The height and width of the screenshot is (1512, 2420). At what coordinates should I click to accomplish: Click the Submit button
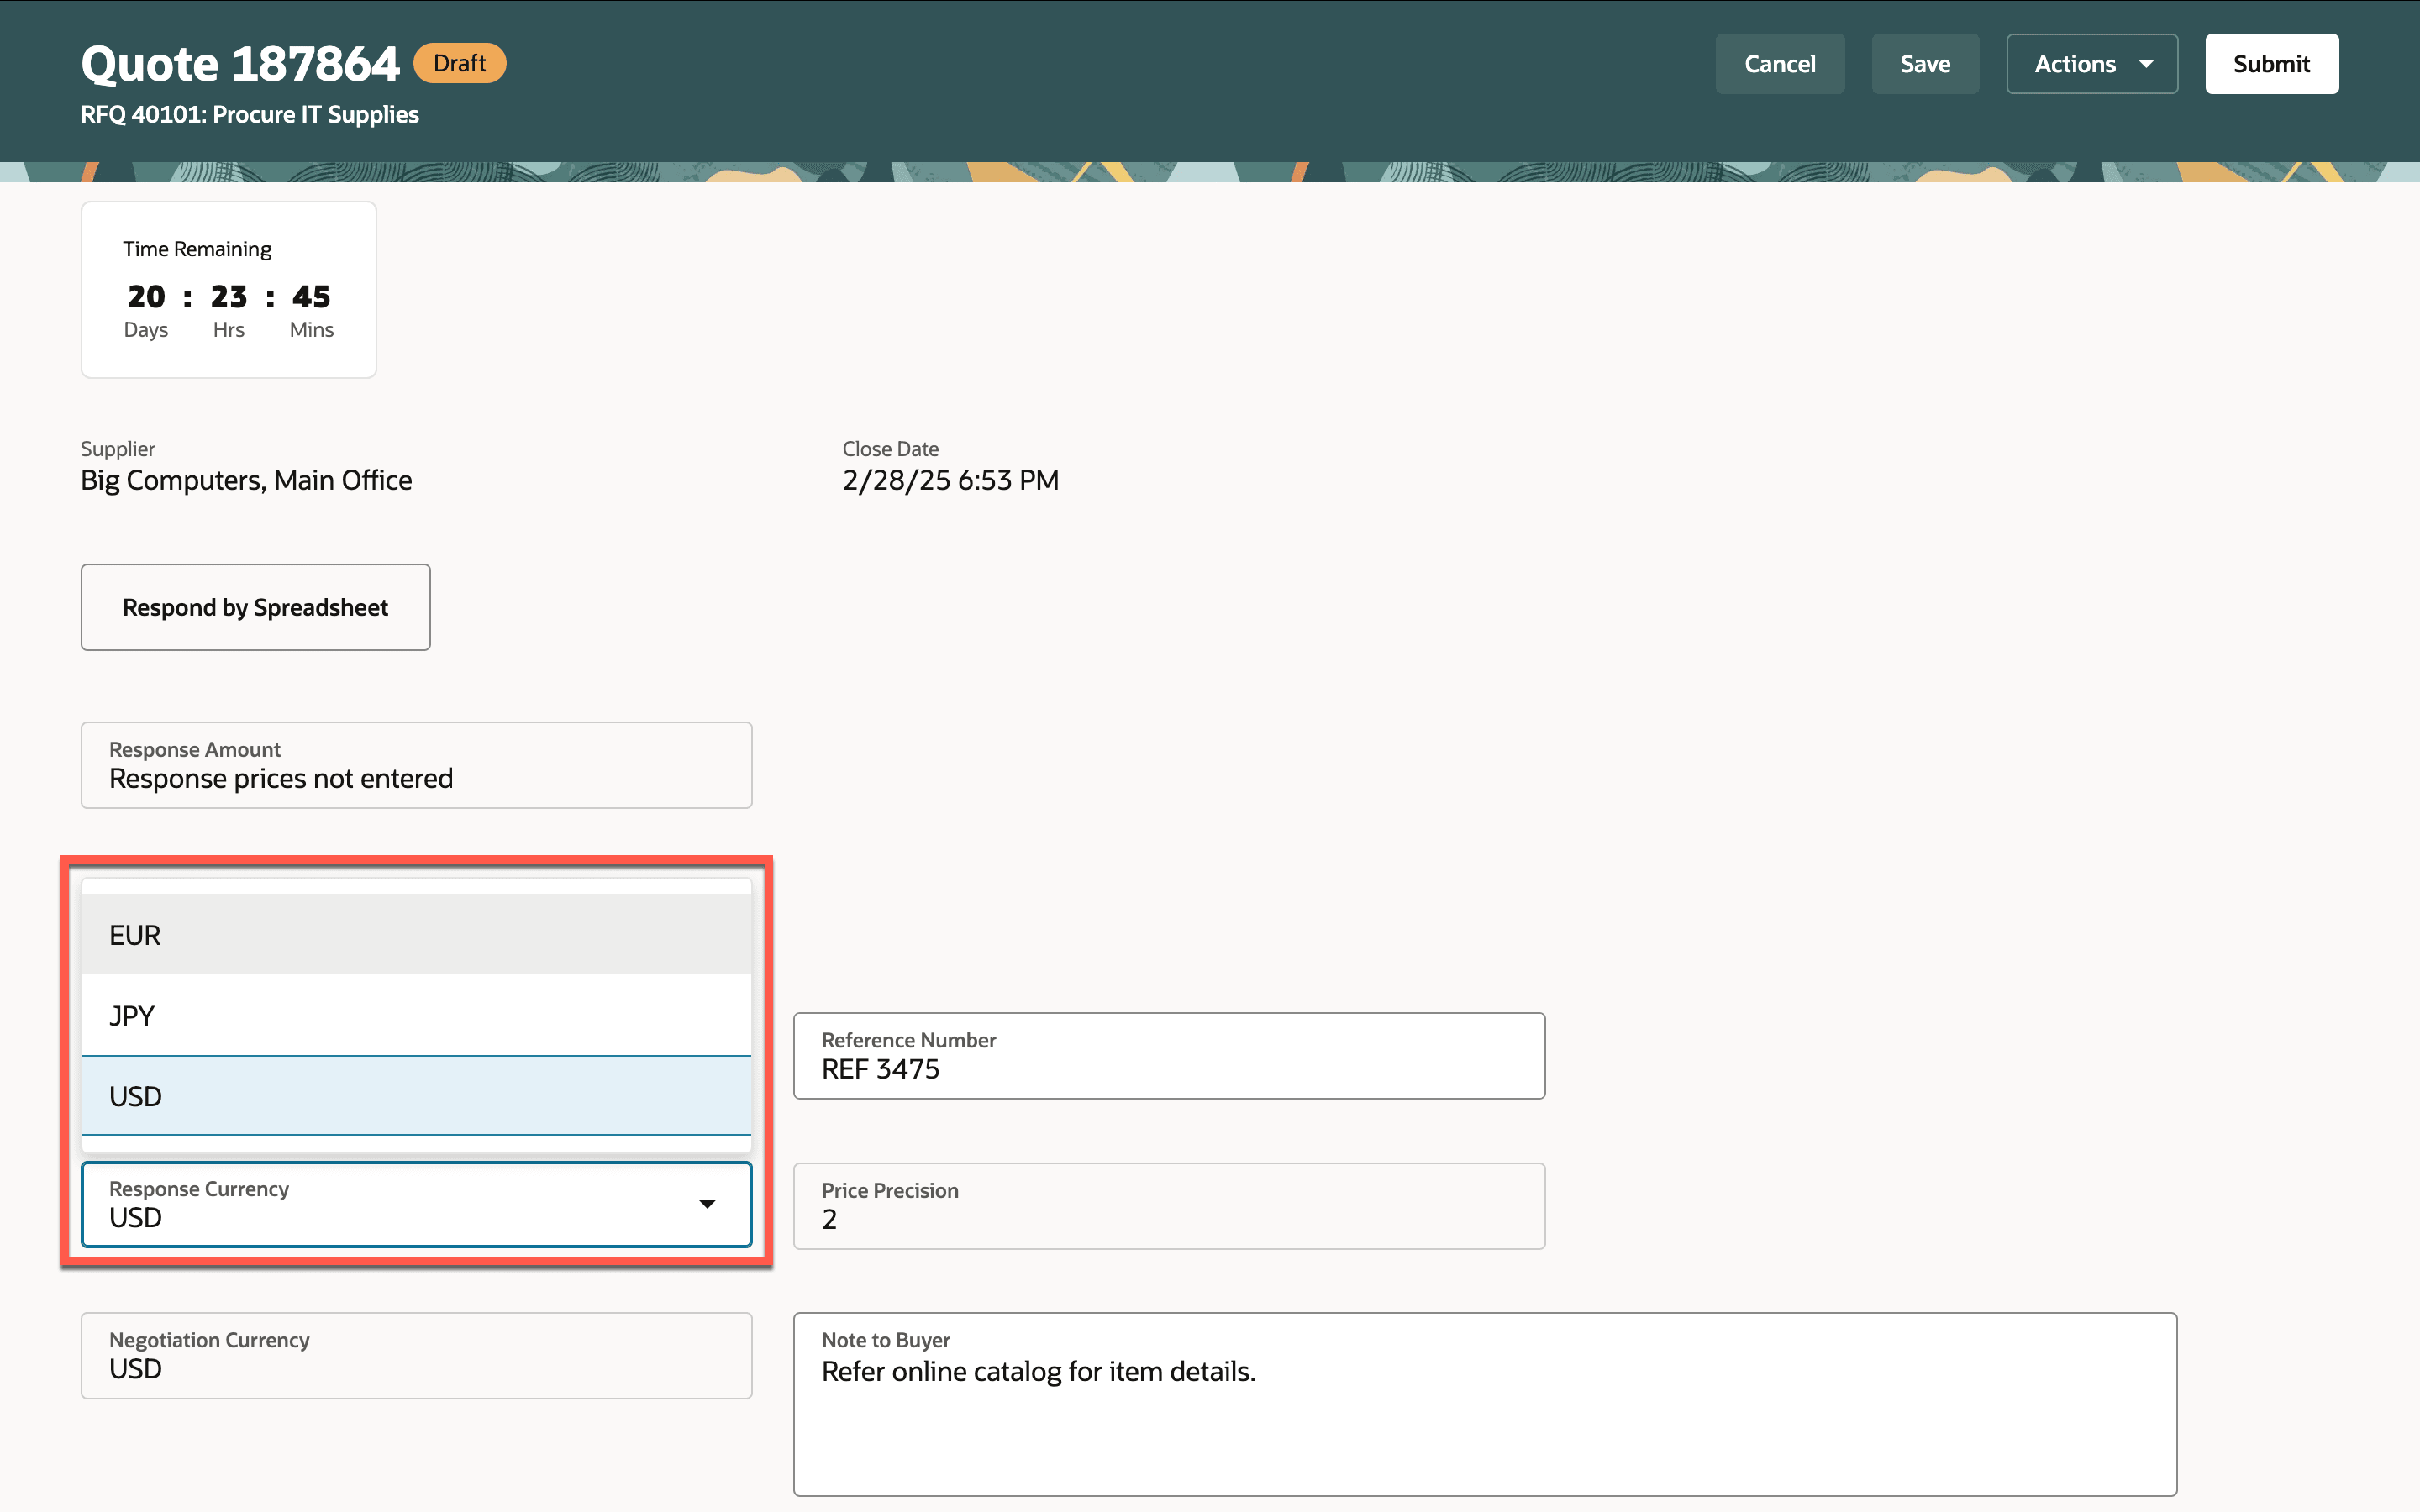click(2271, 64)
